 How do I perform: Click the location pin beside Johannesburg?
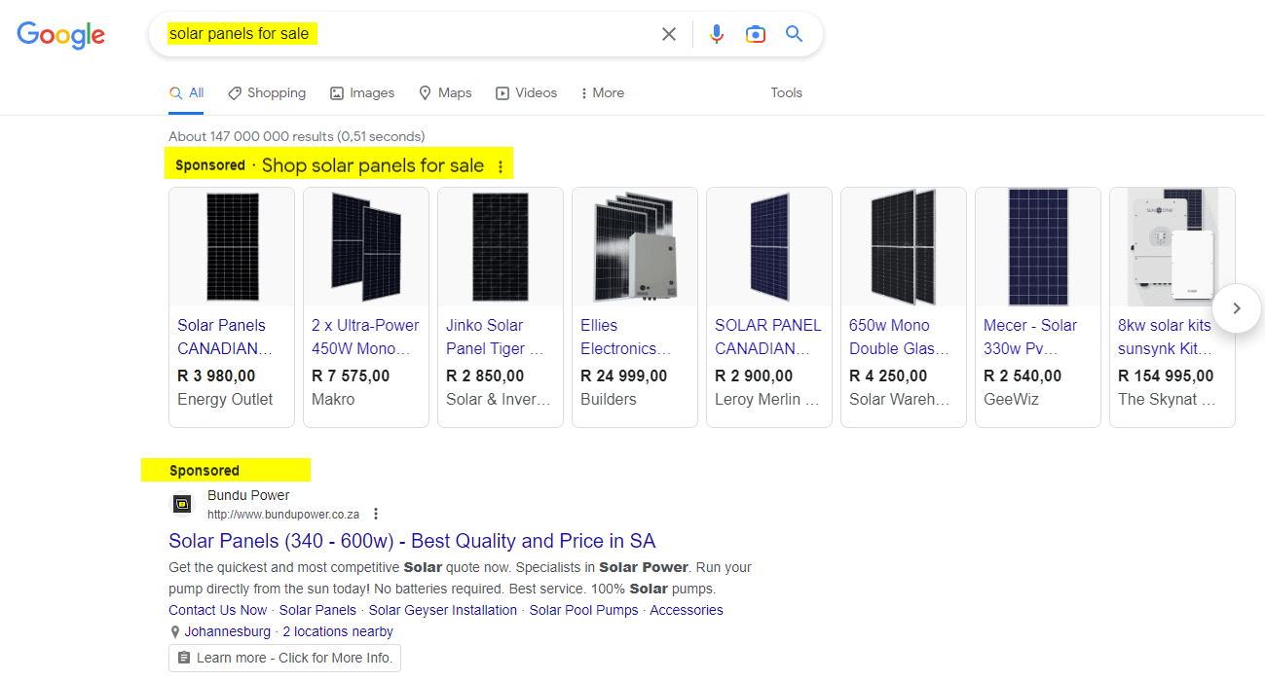pyautogui.click(x=175, y=632)
